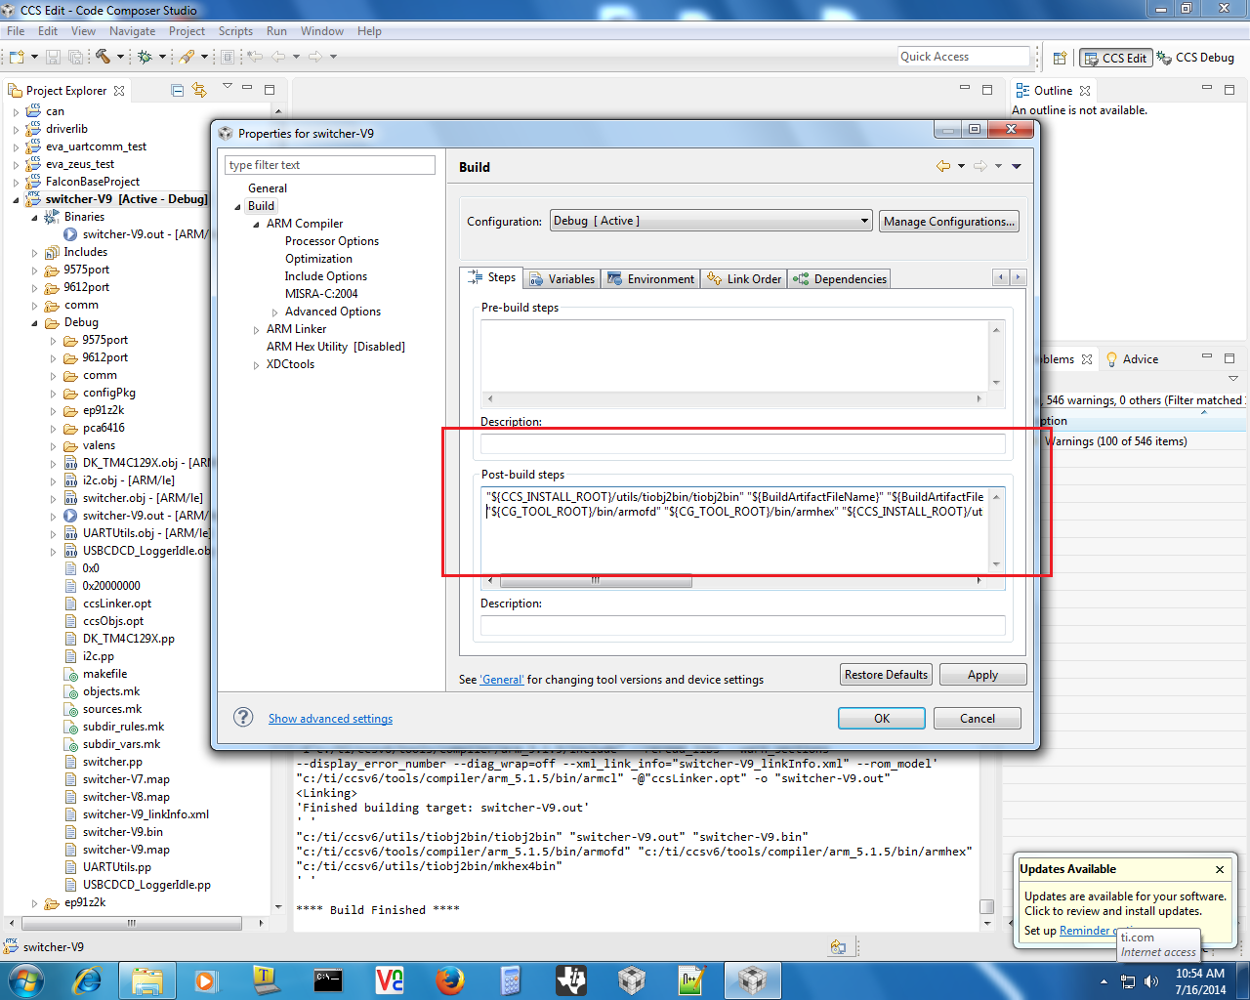1250x1000 pixels.
Task: Open the 'General' link in Build page
Action: click(502, 680)
